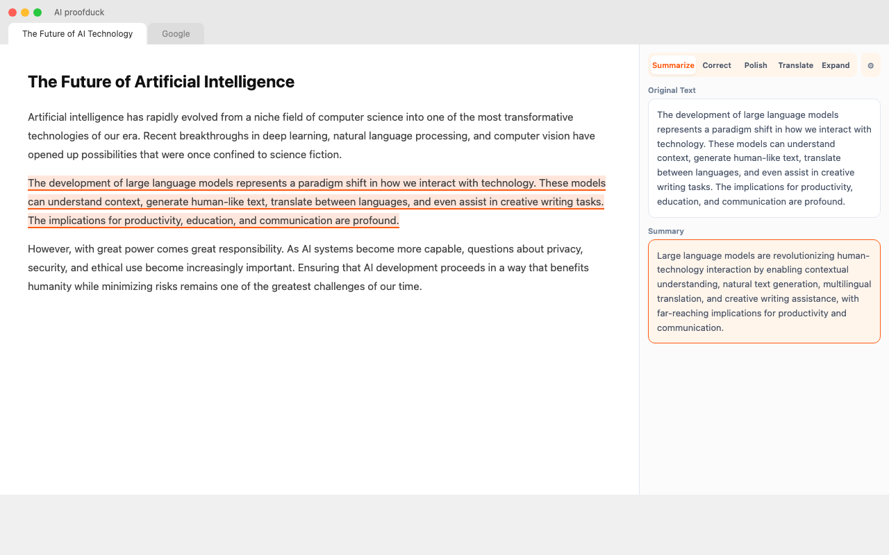889x555 pixels.
Task: Open the Google tab
Action: click(176, 34)
